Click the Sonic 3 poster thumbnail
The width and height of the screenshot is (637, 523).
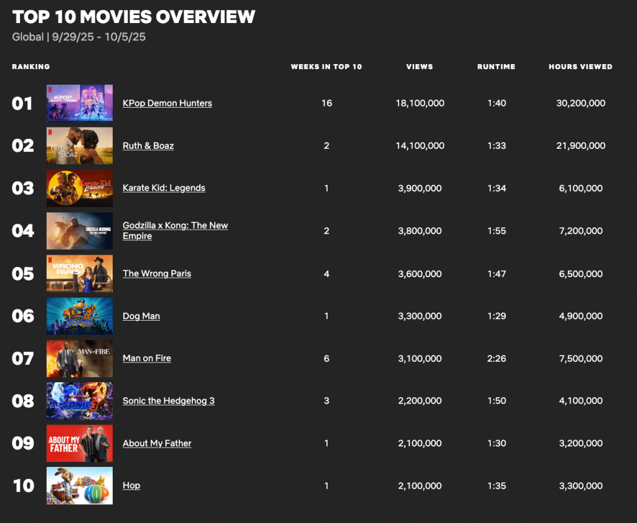pyautogui.click(x=80, y=401)
